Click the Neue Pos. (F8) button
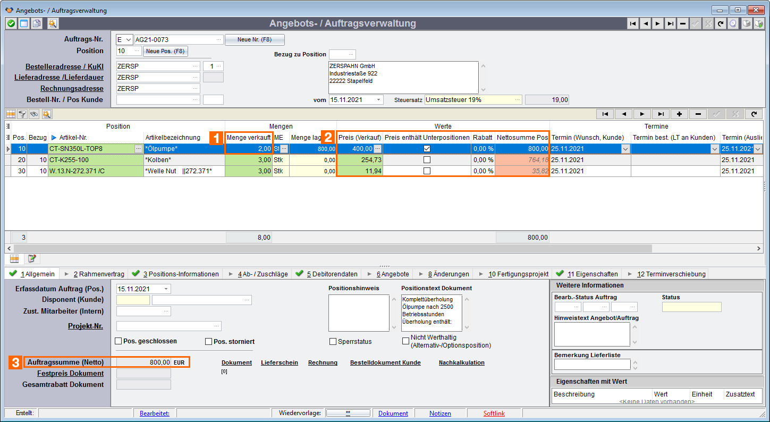This screenshot has width=770, height=422. point(165,51)
